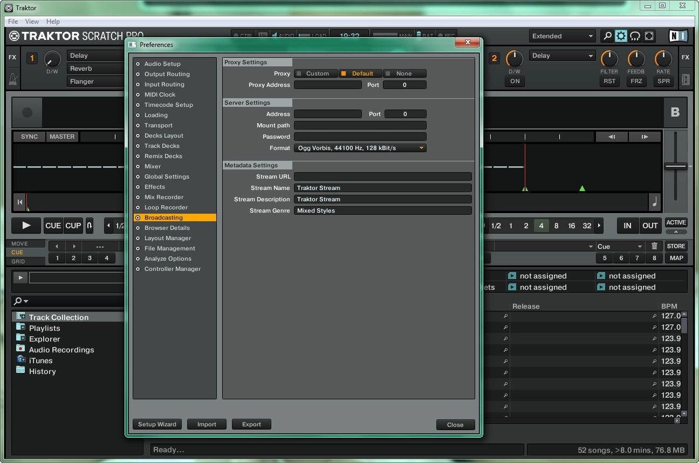Viewport: 699px width, 463px height.
Task: Toggle the SYNC button on deck
Action: tap(29, 137)
